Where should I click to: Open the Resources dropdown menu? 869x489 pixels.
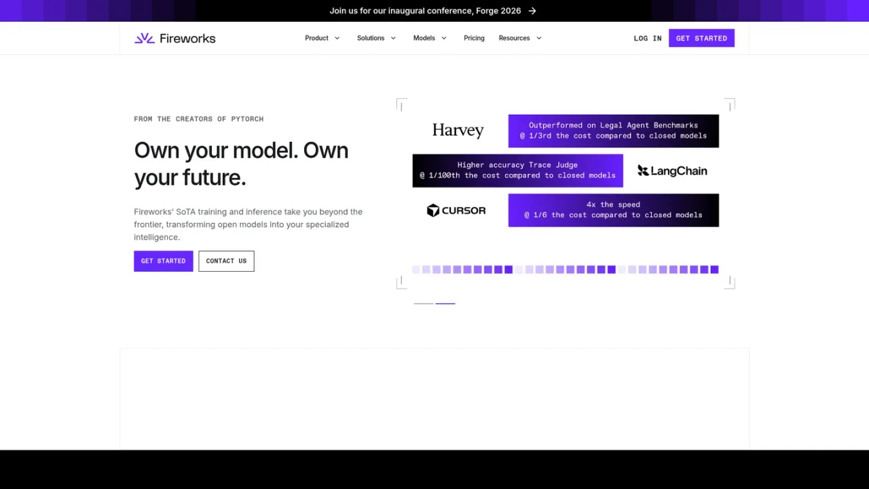point(520,38)
